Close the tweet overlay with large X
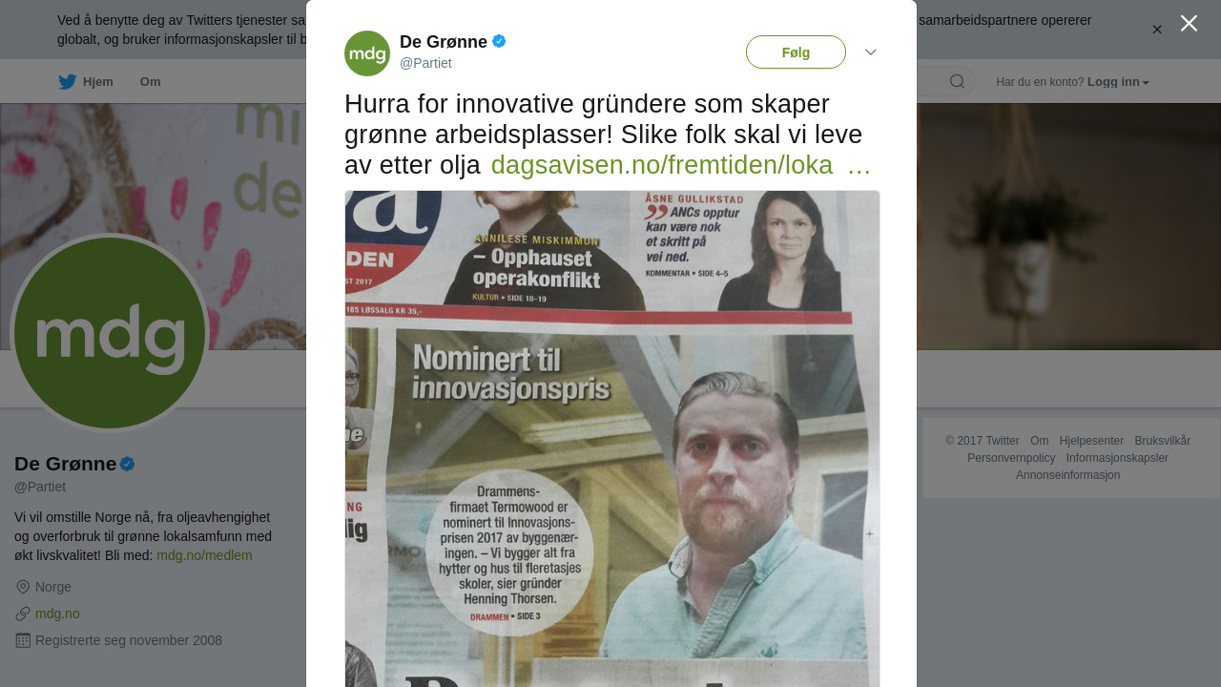Viewport: 1221px width, 687px height. (x=1189, y=23)
